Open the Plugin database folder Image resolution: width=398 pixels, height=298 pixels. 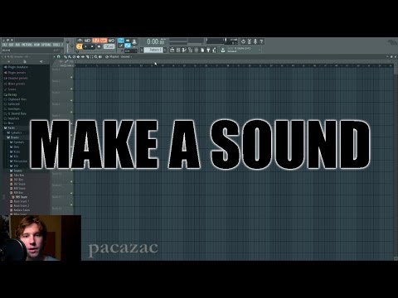16,67
